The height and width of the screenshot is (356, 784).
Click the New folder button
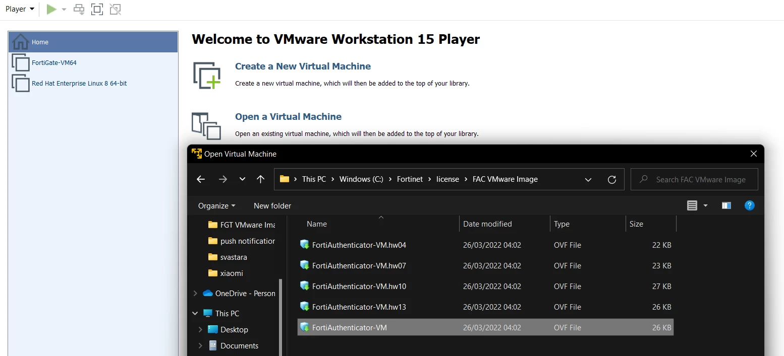[272, 205]
